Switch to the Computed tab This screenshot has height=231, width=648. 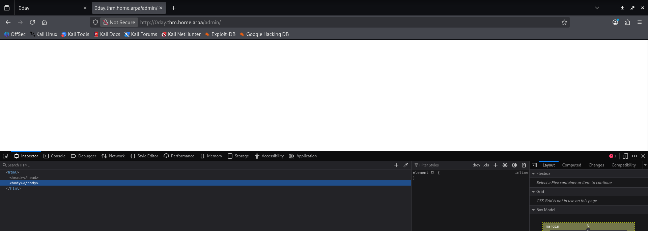[571, 165]
